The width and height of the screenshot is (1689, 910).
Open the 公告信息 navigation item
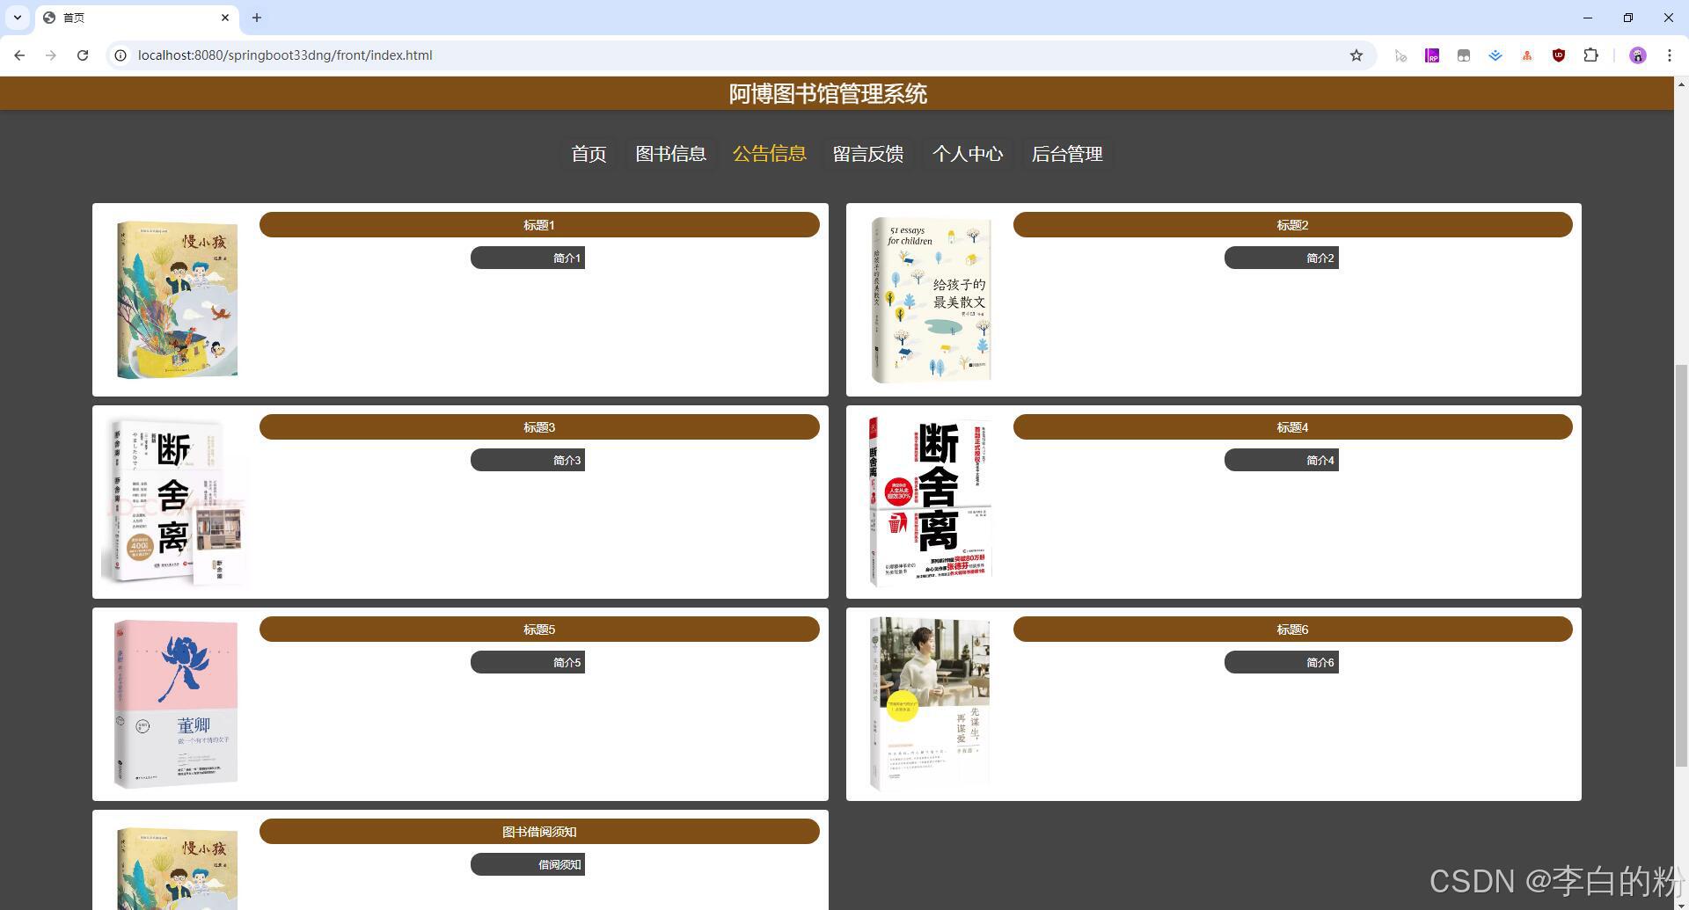(x=770, y=154)
